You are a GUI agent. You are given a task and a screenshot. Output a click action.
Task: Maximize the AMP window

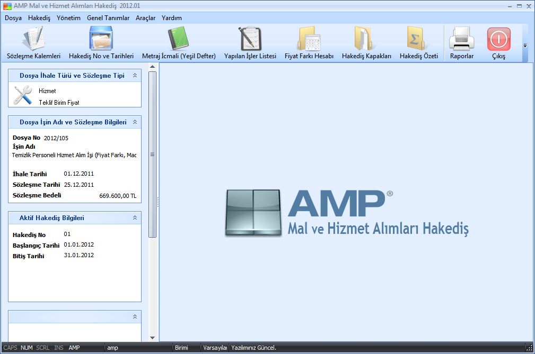point(519,6)
